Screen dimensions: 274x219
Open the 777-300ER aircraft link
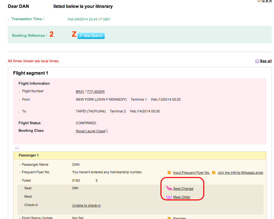96,92
